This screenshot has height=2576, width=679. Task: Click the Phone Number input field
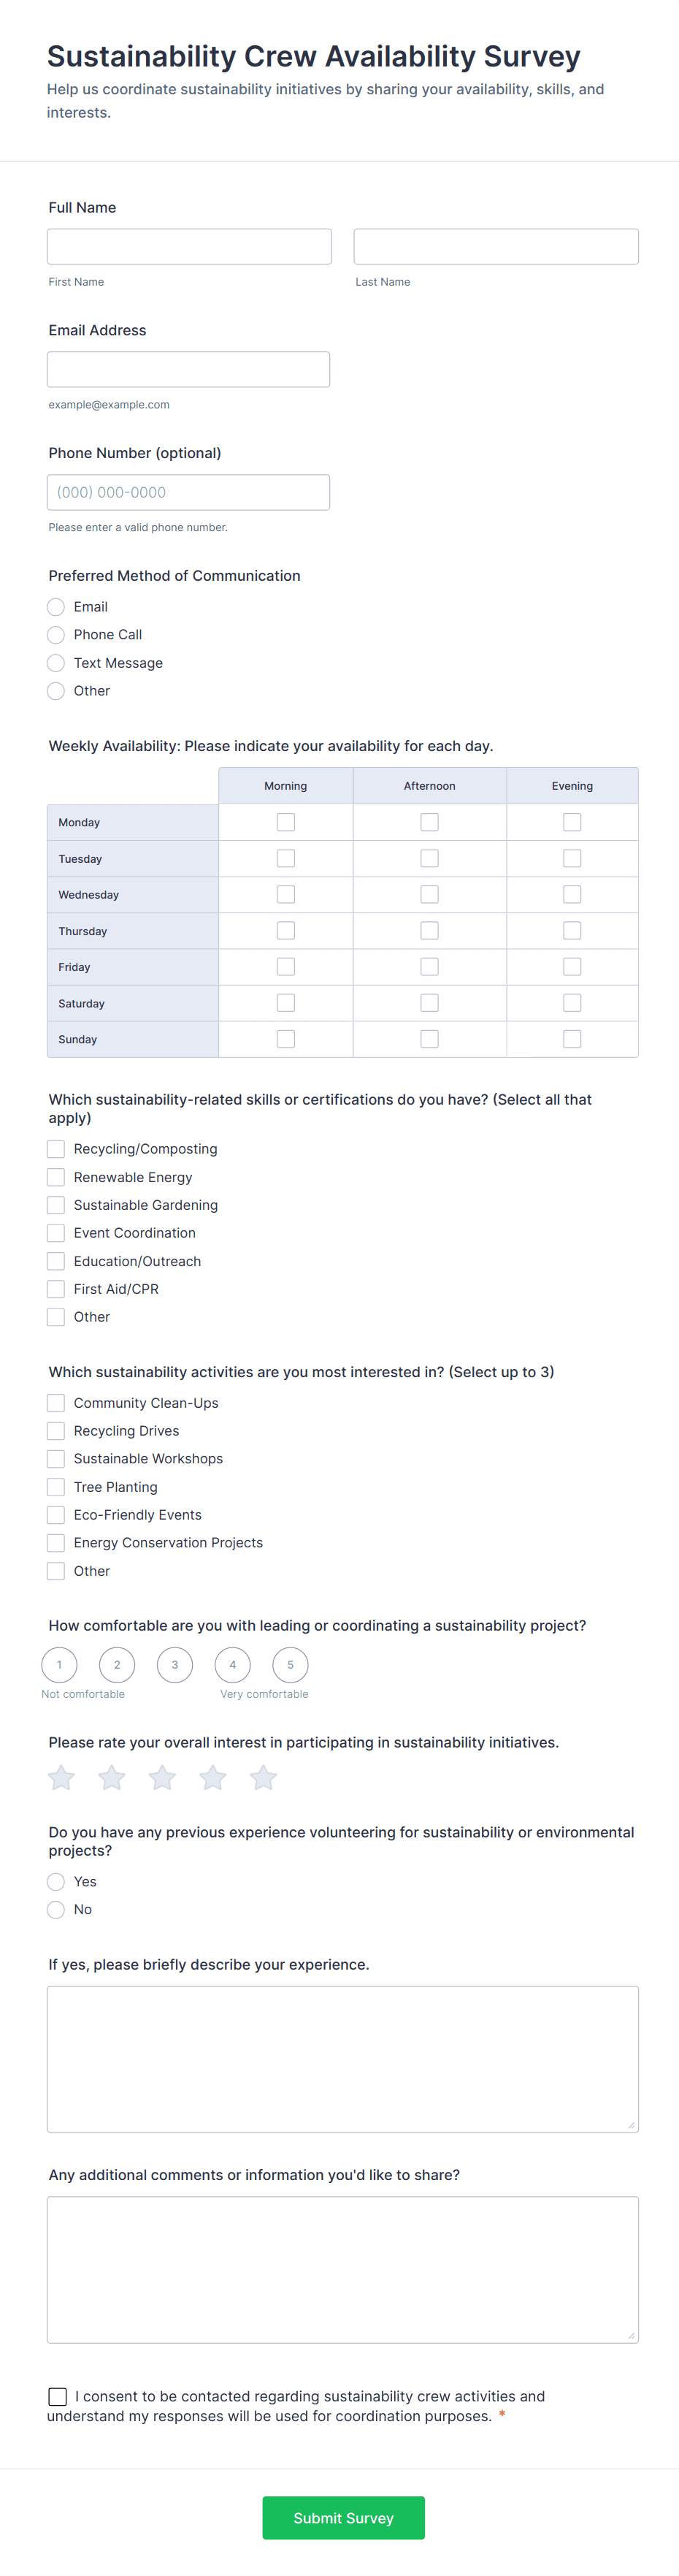(x=188, y=491)
